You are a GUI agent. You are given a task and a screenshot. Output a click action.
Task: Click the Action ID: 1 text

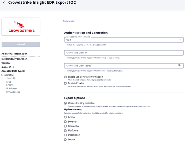(7, 67)
